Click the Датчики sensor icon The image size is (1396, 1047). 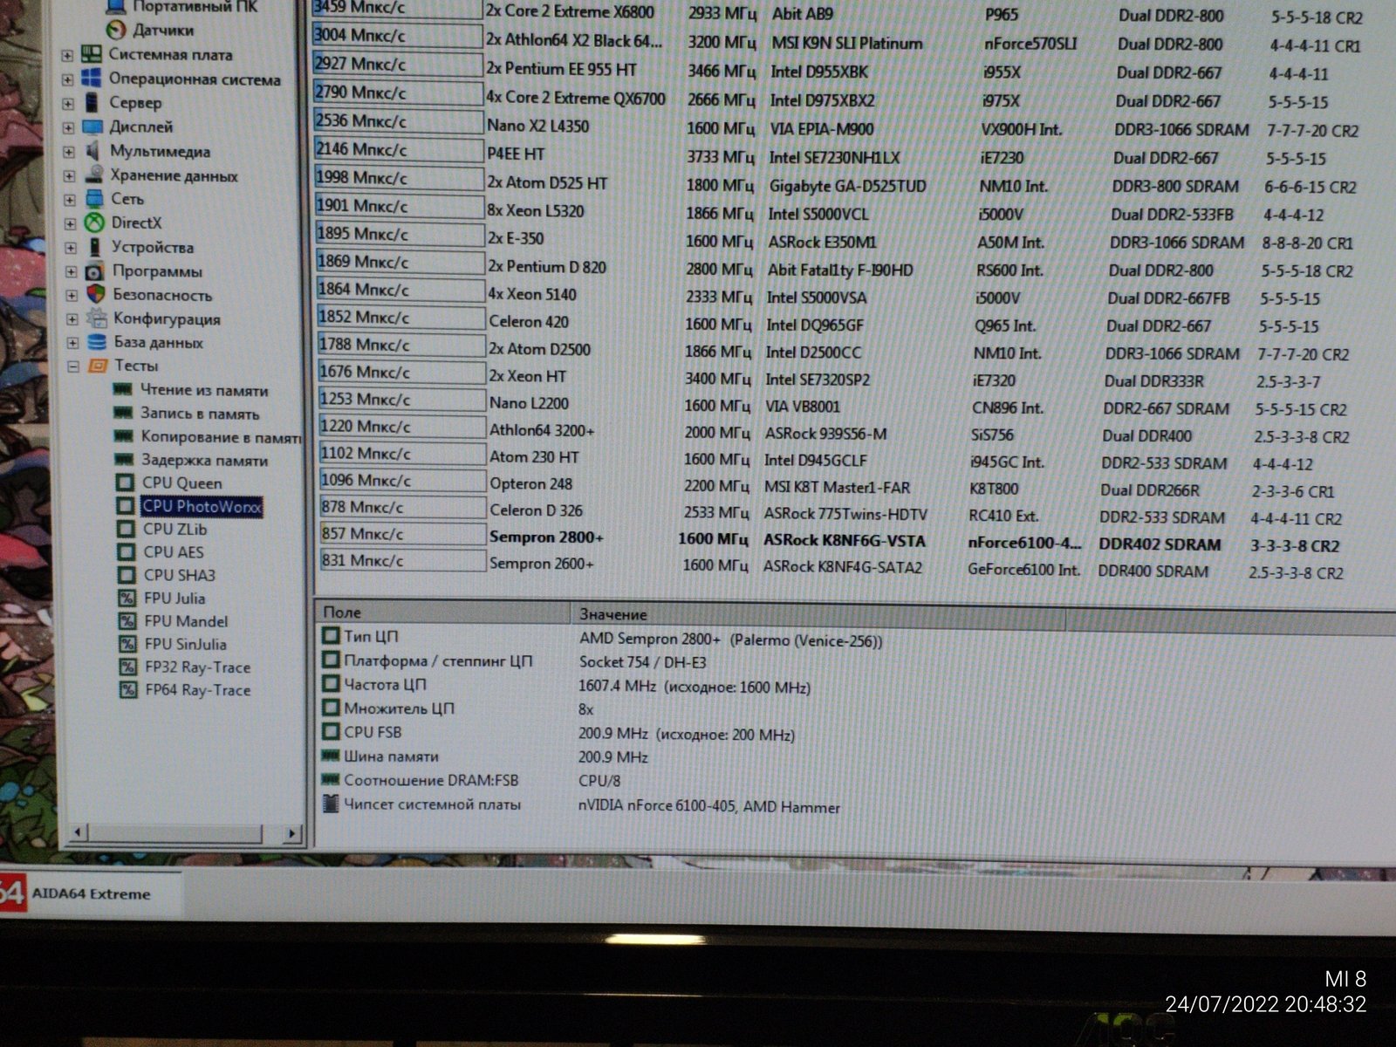click(x=115, y=31)
